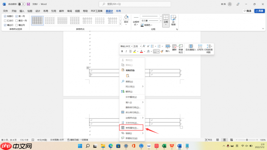Switch to the 布局 table layout tab
The width and height of the screenshot is (267, 150).
click(118, 11)
